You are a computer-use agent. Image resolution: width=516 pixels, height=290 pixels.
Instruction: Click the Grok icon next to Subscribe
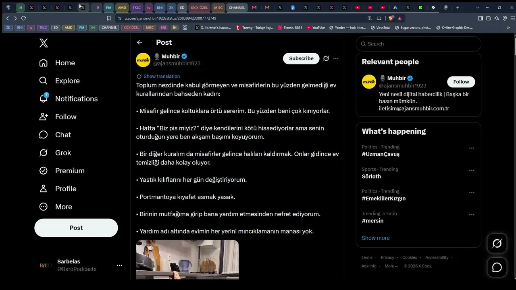click(x=326, y=58)
